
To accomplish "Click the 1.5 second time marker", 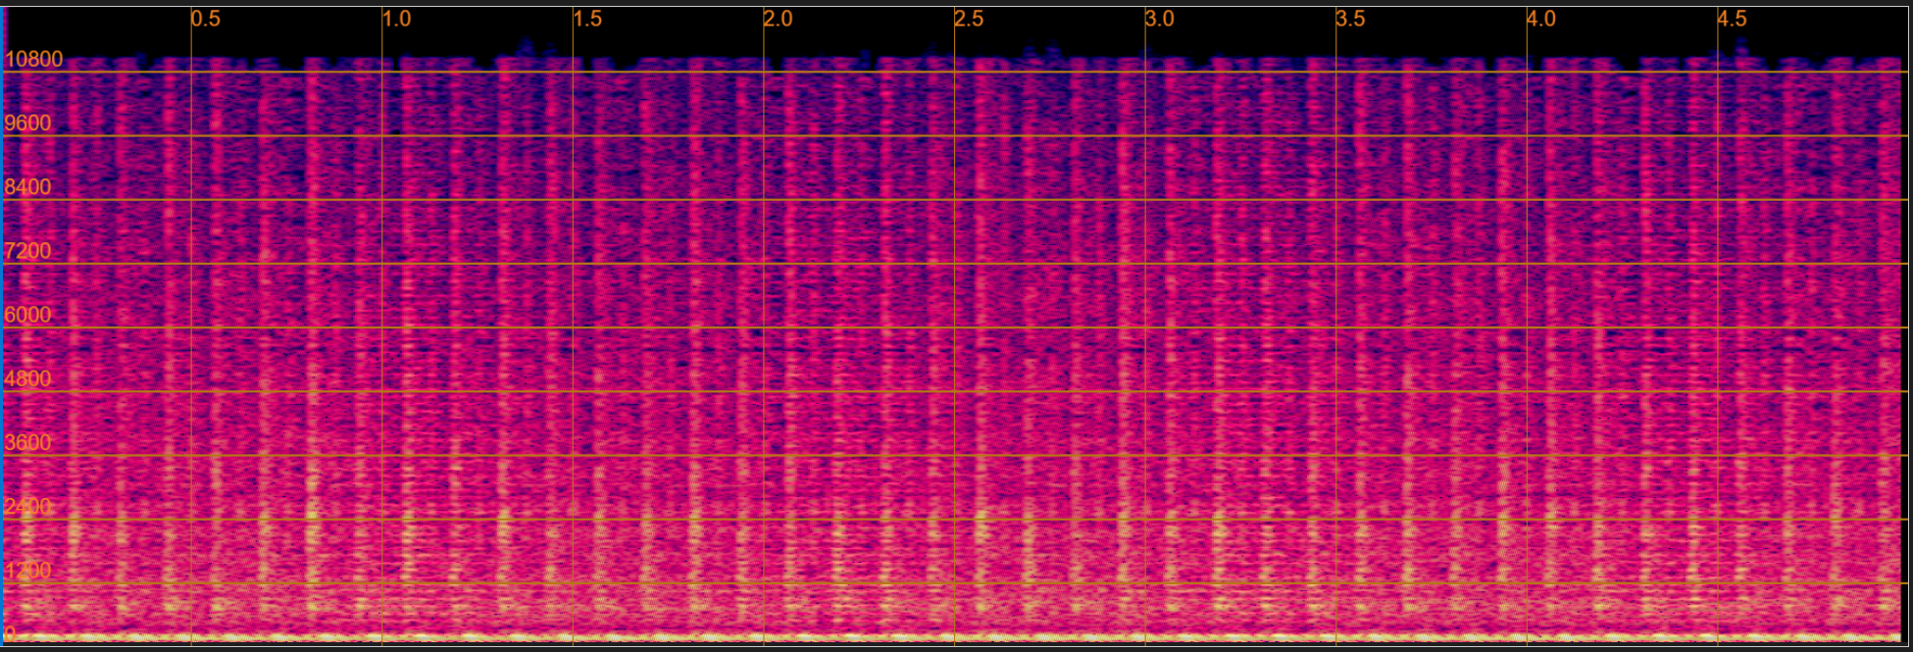I will (587, 20).
